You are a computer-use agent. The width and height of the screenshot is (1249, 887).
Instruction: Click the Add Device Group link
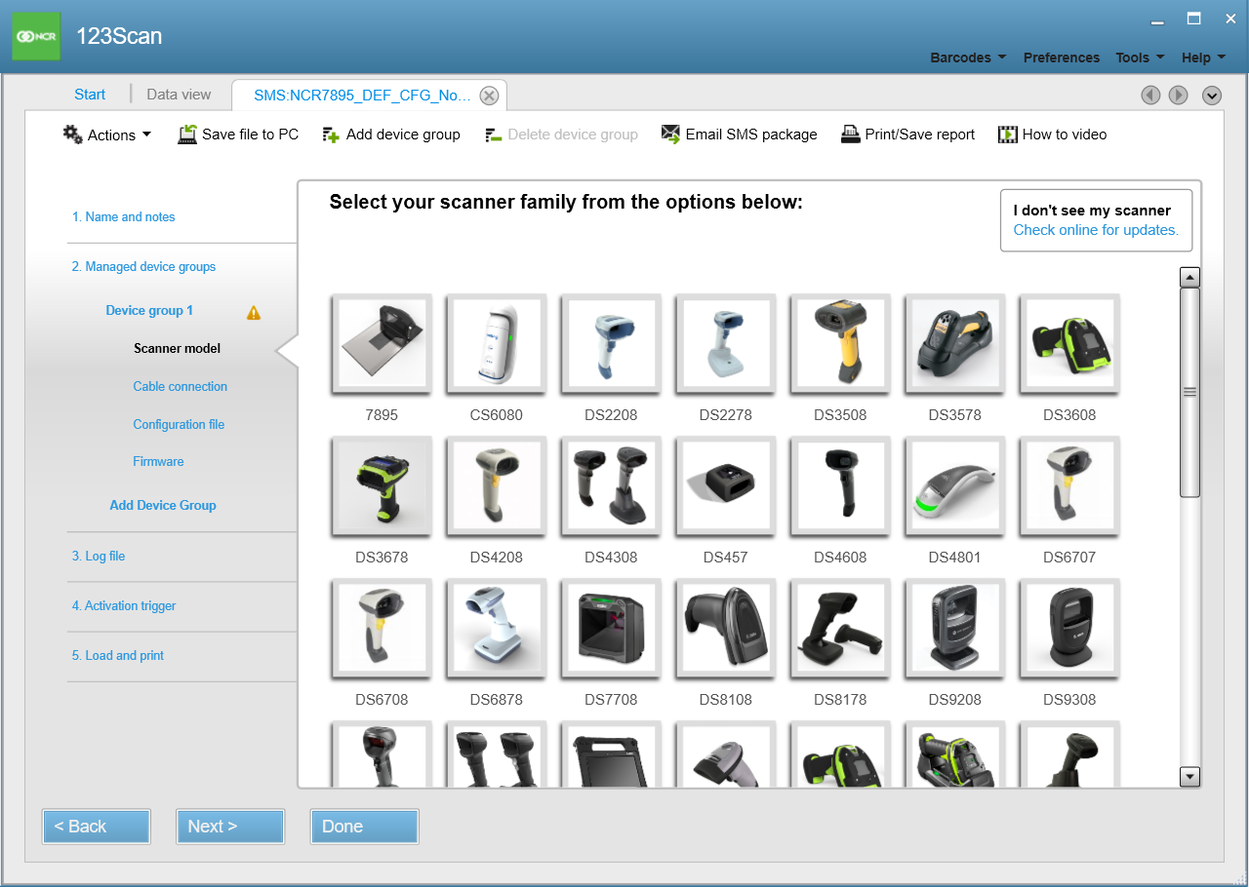click(x=163, y=506)
